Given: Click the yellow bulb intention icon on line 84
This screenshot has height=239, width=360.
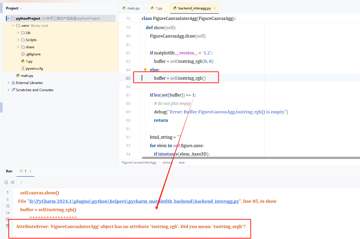Looking at the screenshot, I should tap(145, 69).
